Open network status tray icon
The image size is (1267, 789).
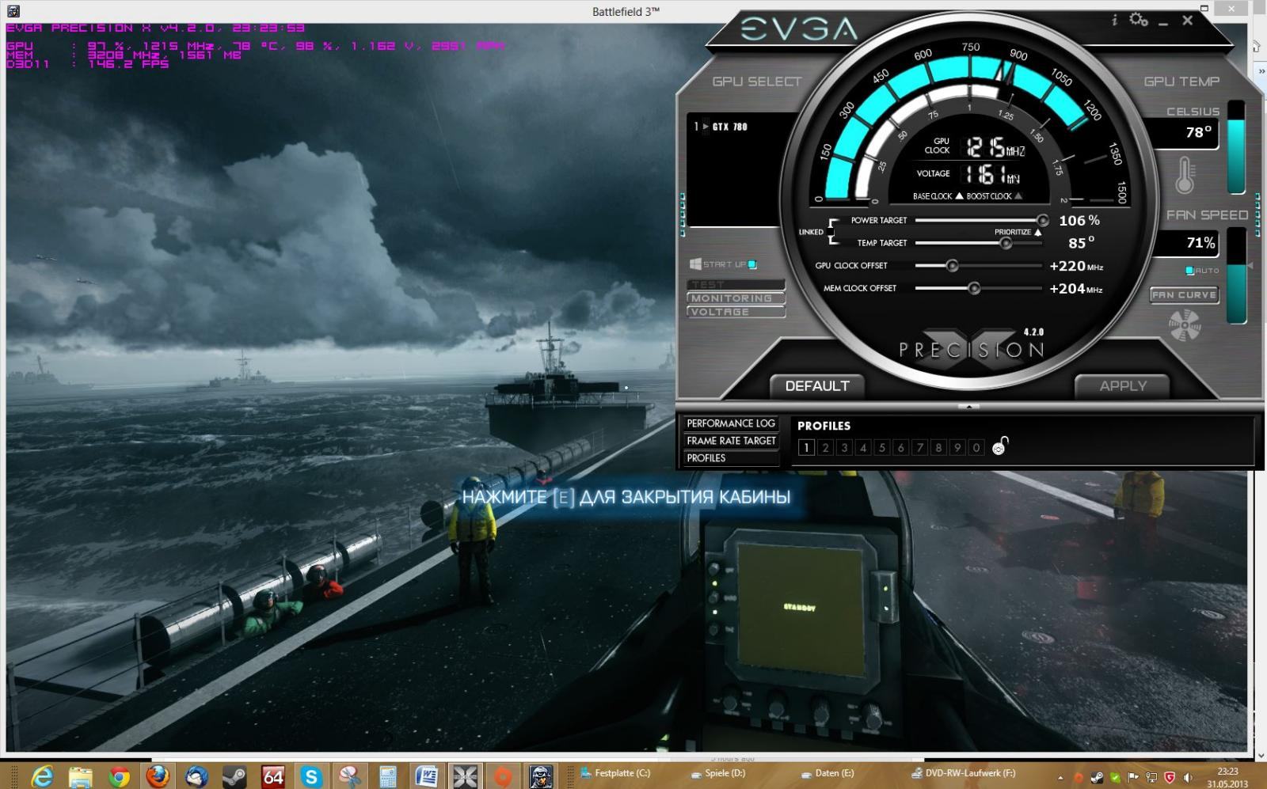pos(1151,777)
